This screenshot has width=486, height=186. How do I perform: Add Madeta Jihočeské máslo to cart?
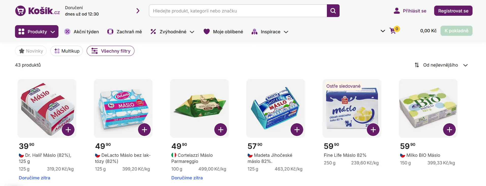[x=297, y=130]
